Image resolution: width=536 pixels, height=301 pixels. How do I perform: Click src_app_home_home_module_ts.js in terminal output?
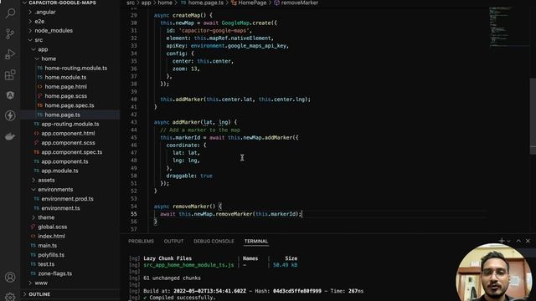coord(188,265)
